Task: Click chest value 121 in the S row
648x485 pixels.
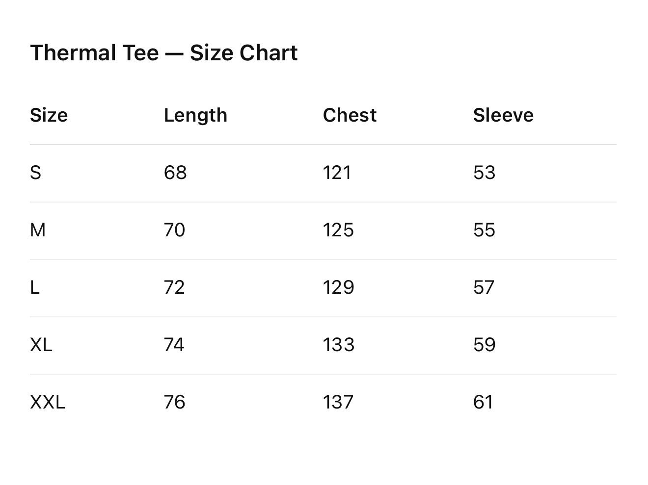Action: pyautogui.click(x=337, y=173)
